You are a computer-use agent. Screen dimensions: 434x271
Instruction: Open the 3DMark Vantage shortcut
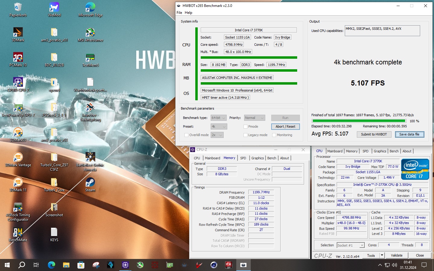pos(18,160)
